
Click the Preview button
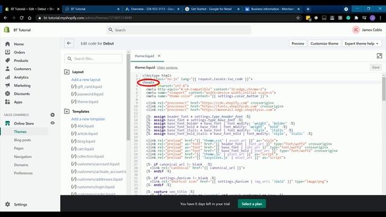tap(298, 43)
